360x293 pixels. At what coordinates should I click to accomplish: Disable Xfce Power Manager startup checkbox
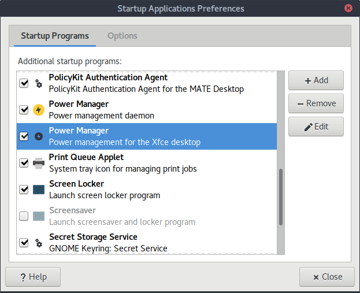(x=24, y=136)
